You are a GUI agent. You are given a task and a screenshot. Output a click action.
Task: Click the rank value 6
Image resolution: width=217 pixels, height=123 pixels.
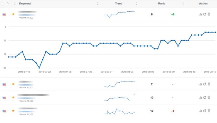(x=152, y=15)
